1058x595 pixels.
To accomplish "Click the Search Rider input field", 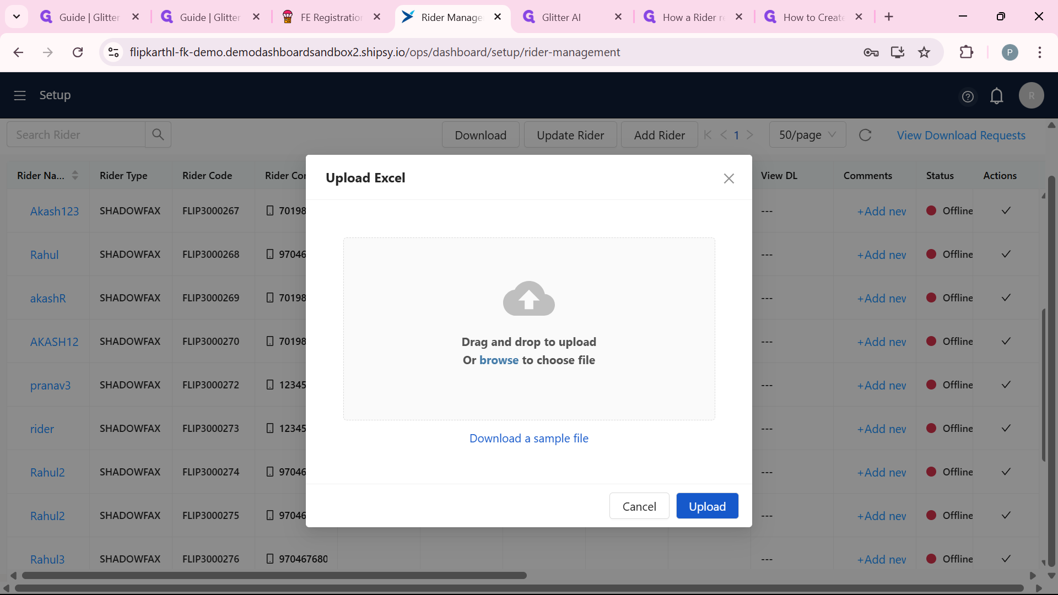I will (76, 135).
